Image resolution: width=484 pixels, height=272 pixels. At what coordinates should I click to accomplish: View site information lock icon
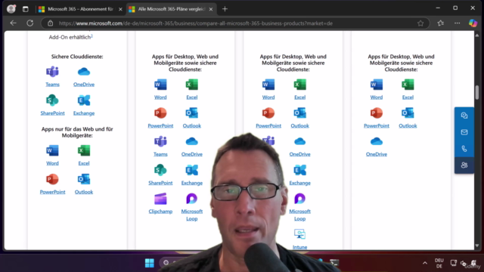51,23
